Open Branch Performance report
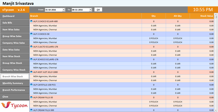This screenshot has width=218, height=112. point(14,90)
